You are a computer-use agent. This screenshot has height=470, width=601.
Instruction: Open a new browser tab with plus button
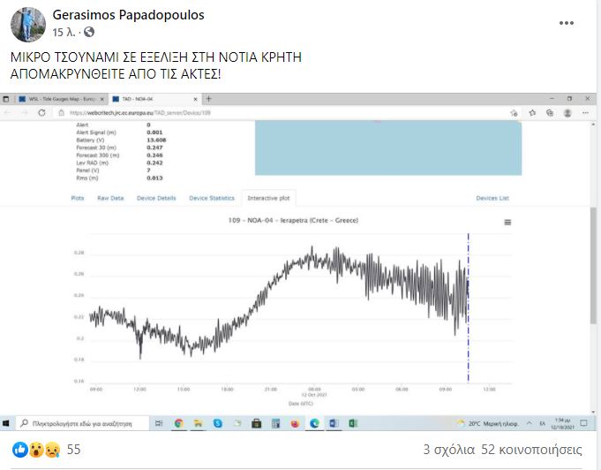209,98
